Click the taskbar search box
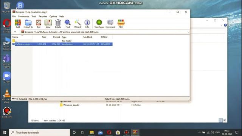This screenshot has width=242, height=136. click(39, 133)
